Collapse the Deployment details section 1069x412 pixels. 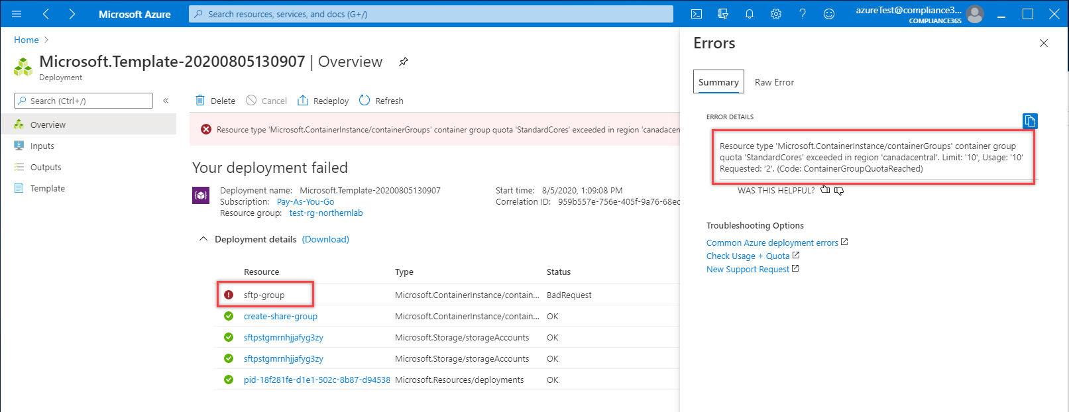(203, 239)
